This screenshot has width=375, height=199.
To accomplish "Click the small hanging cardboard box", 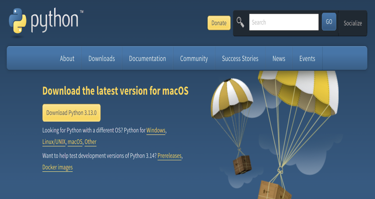I will click(x=242, y=165).
